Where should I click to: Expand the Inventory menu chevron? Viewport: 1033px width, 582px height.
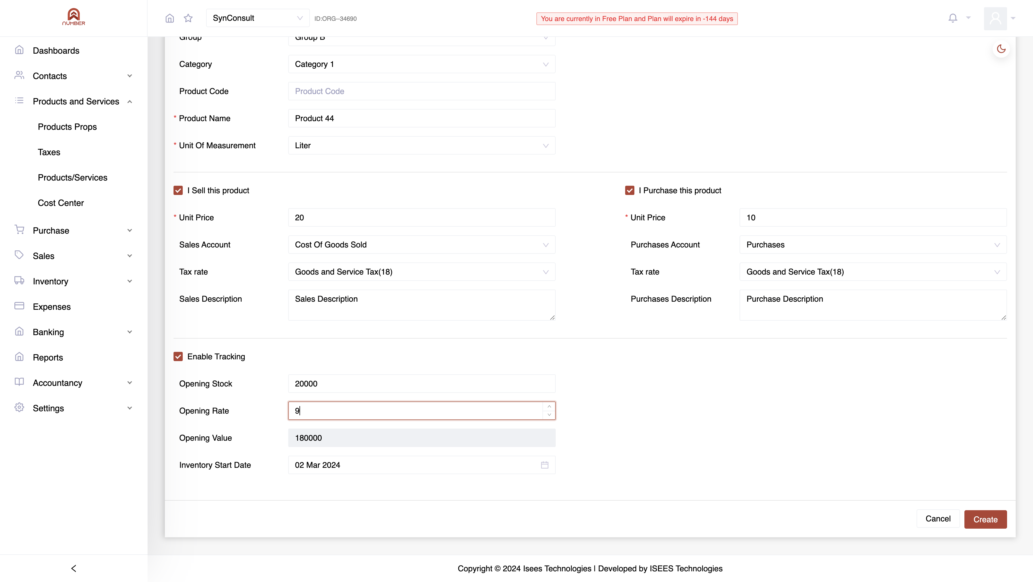129,281
